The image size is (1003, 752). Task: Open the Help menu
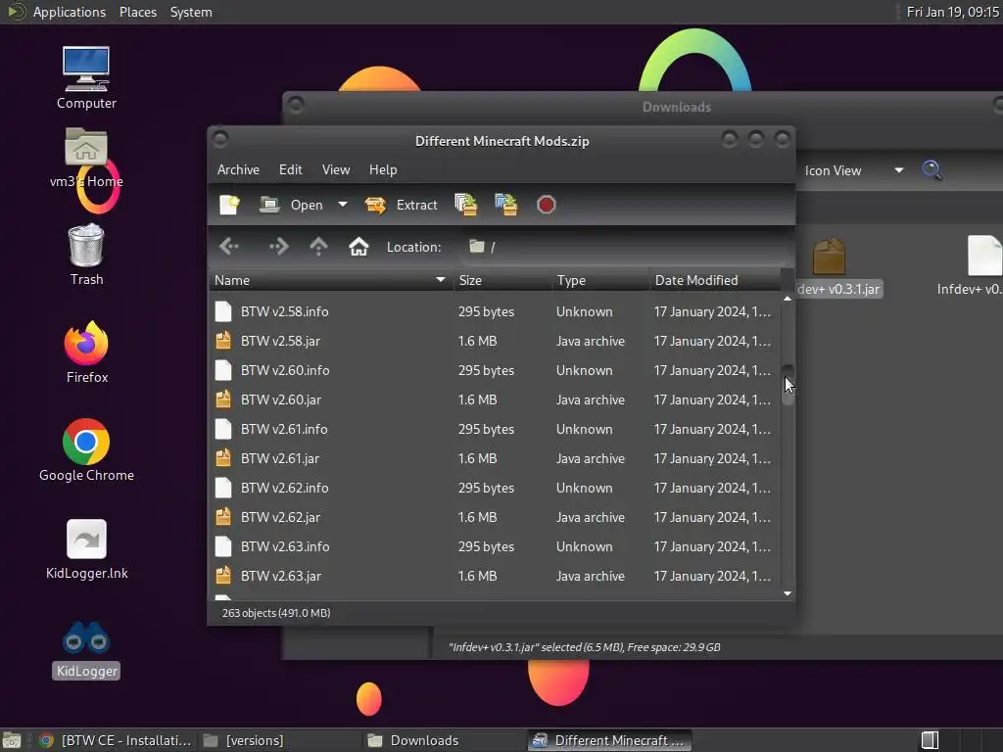click(383, 169)
